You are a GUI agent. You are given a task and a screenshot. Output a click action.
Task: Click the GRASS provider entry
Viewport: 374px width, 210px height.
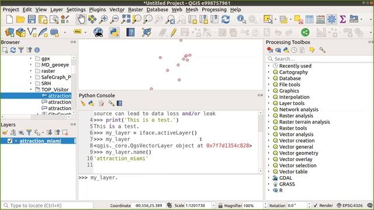tap(287, 184)
